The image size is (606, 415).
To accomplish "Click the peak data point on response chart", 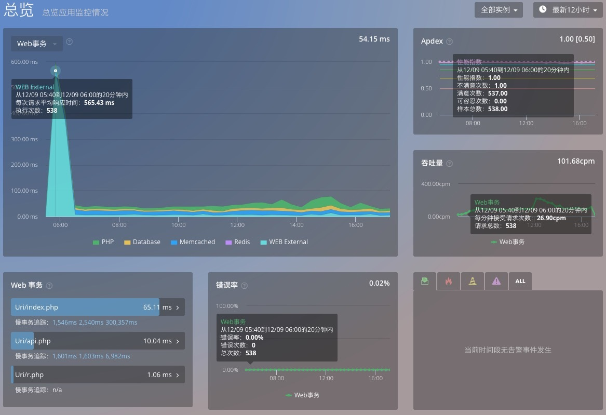I will 56,71.
